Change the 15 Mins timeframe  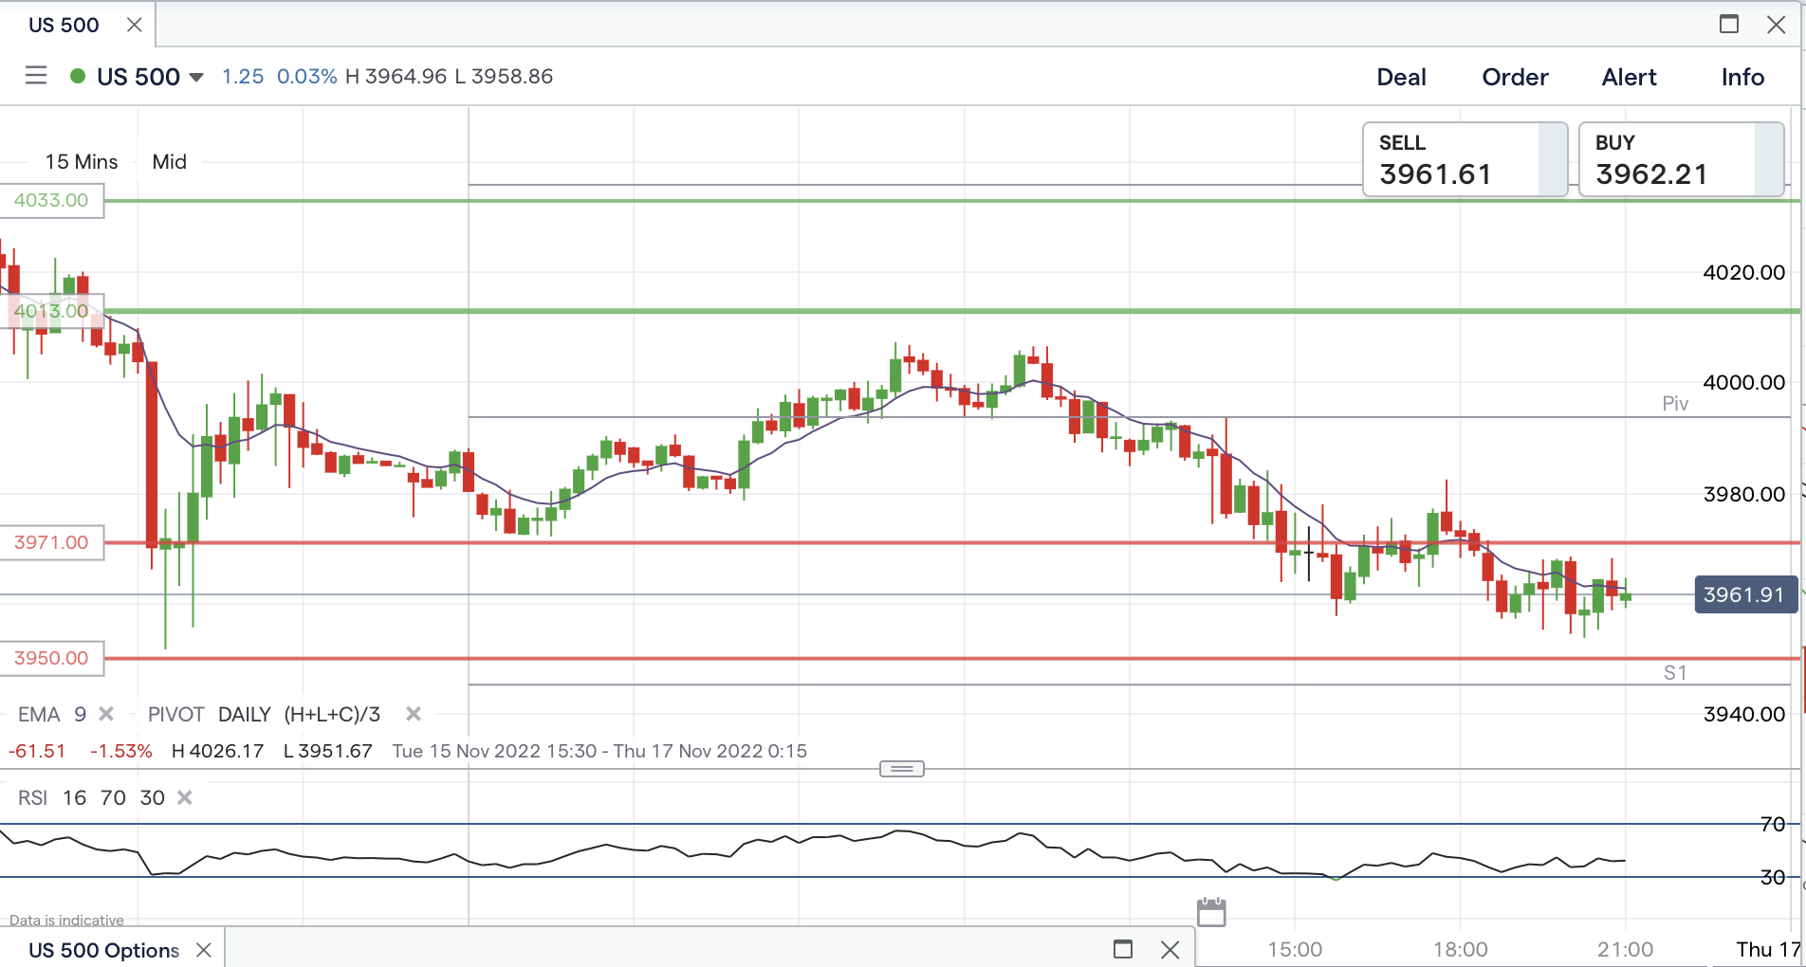82,162
